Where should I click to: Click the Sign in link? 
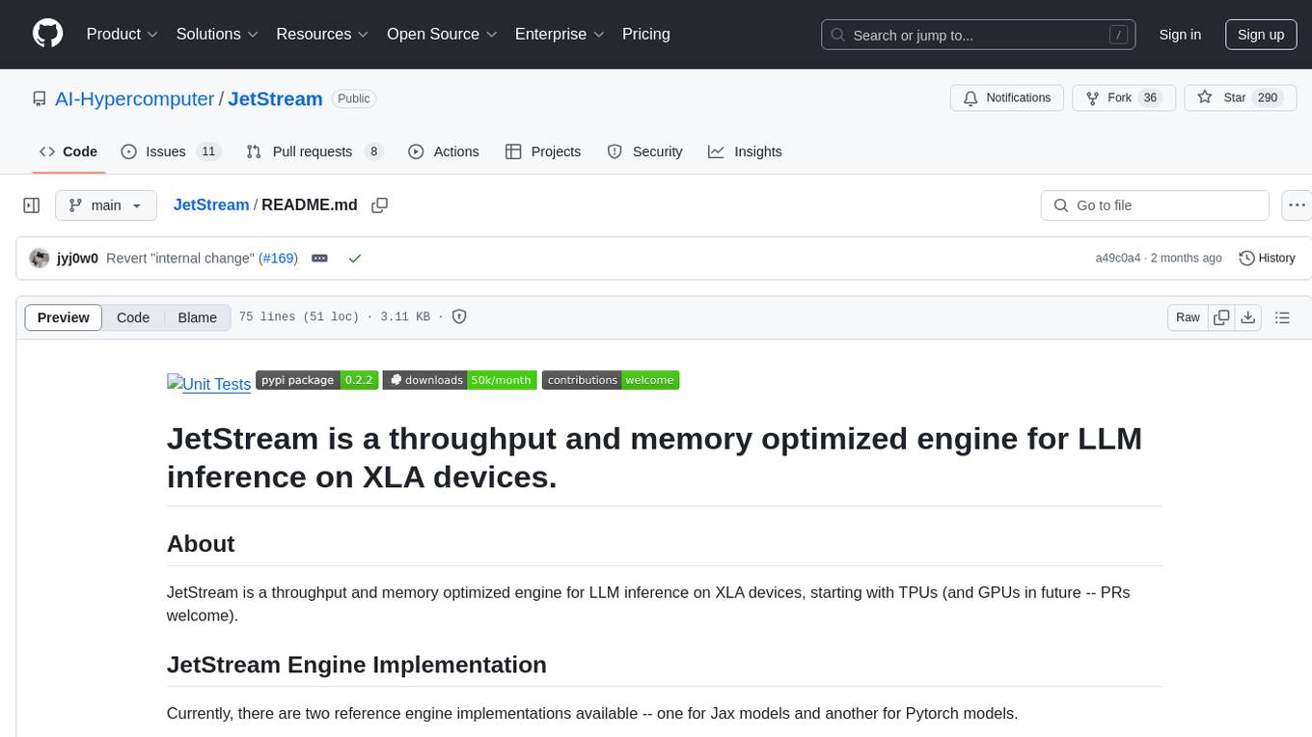(1180, 35)
